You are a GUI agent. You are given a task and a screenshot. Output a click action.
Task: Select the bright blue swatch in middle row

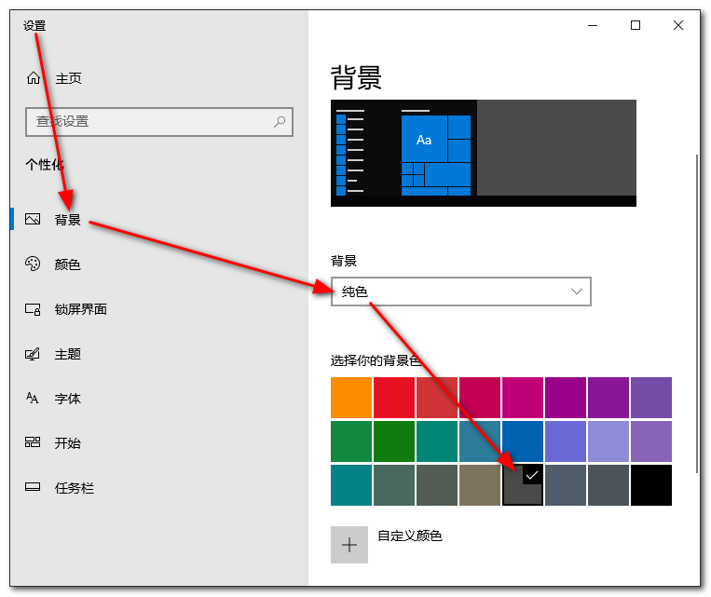click(x=523, y=441)
